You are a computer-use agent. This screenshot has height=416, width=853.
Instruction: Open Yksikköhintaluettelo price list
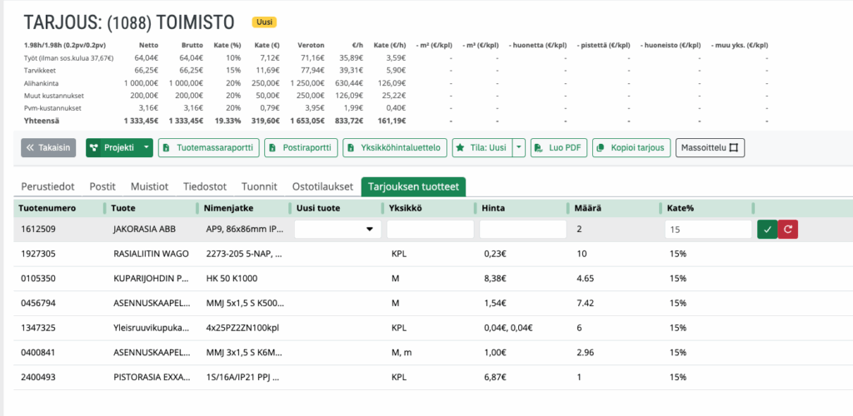pos(395,148)
